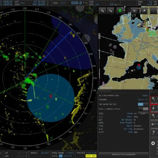Click the Edit button next to SOG
Screen dimensions: 158x158
pos(143,113)
